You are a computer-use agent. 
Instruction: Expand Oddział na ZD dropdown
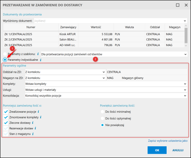pos(65,72)
